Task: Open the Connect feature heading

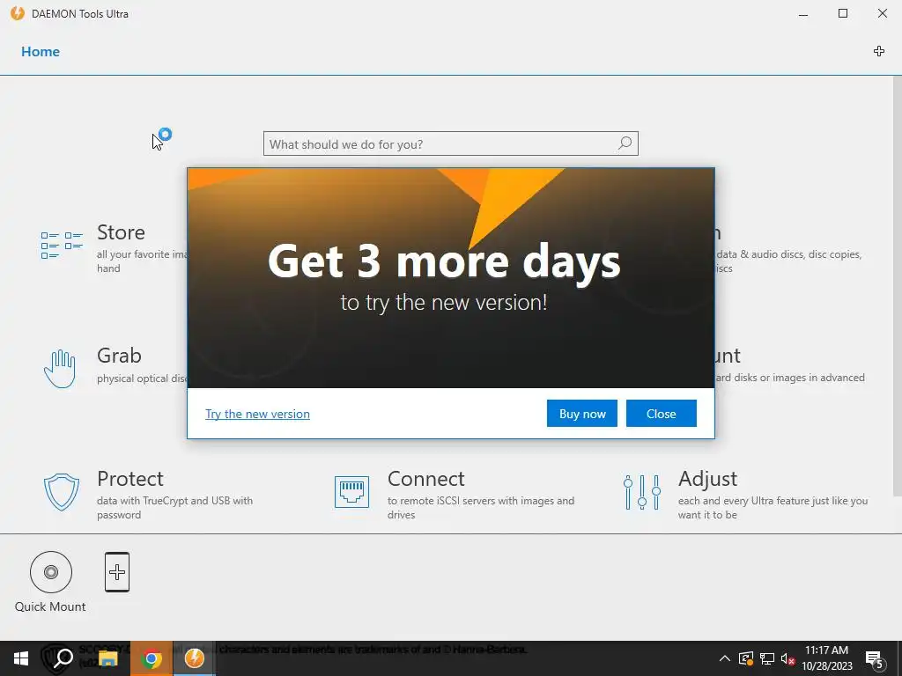Action: (425, 478)
